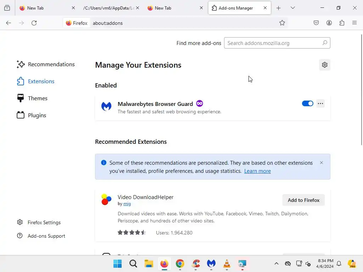Image resolution: width=363 pixels, height=272 pixels.
Task: Close the C:/Users/vm6/AppData tab
Action: tap(138, 8)
